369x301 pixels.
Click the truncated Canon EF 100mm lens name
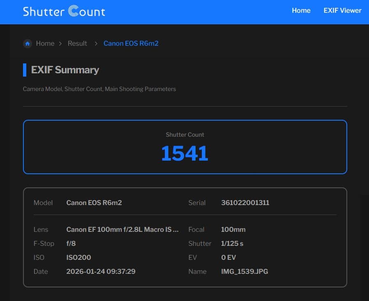click(x=122, y=230)
